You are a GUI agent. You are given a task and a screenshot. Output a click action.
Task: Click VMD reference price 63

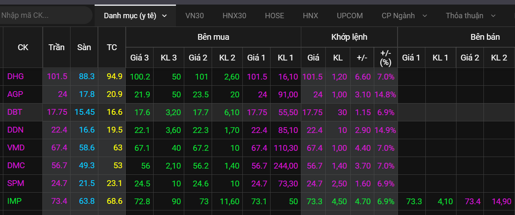point(118,147)
